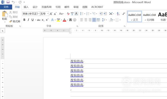Click the Paste clipboard icon
The height and width of the screenshot is (99, 167).
tap(5, 14)
